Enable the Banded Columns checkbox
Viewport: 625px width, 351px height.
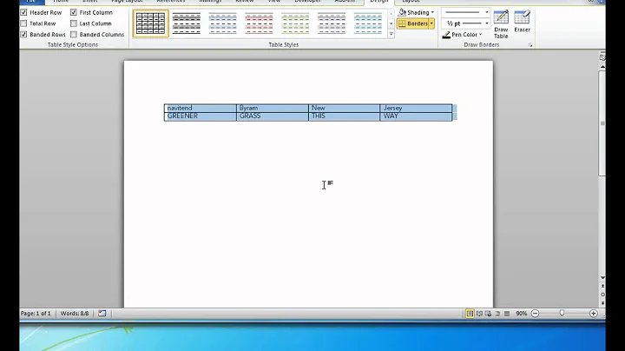point(74,35)
